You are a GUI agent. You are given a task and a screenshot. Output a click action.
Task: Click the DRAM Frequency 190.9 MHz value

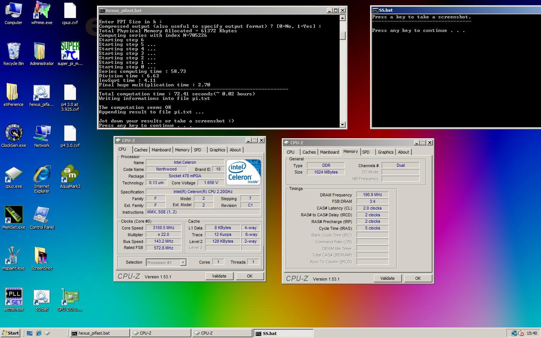click(x=372, y=195)
